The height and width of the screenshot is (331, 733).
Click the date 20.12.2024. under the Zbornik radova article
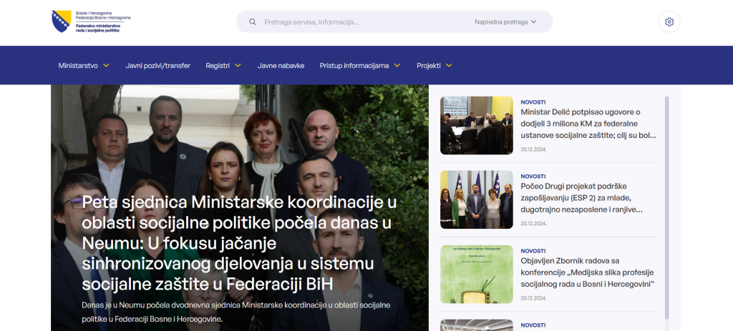pos(533,298)
